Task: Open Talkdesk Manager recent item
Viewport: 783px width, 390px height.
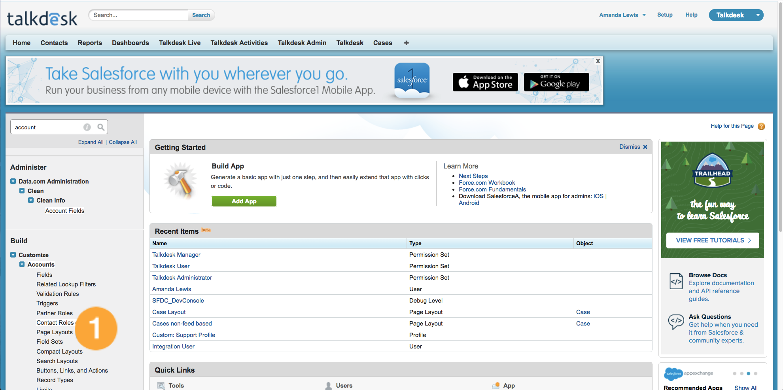Action: pyautogui.click(x=176, y=255)
